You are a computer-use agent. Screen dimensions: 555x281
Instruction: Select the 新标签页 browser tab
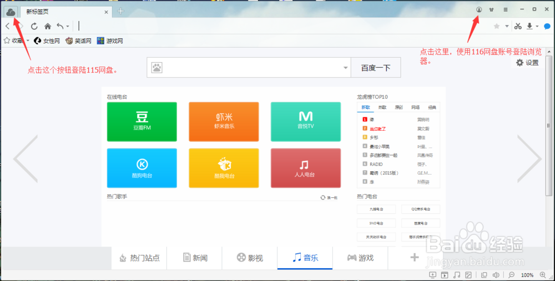pyautogui.click(x=66, y=12)
